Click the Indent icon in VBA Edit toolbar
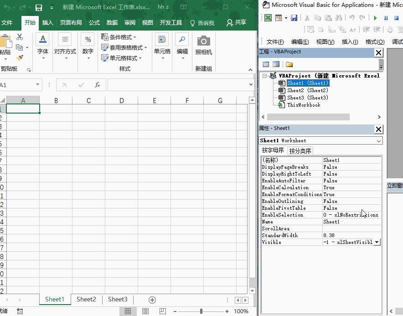The height and width of the screenshot is (316, 403). pos(366,30)
